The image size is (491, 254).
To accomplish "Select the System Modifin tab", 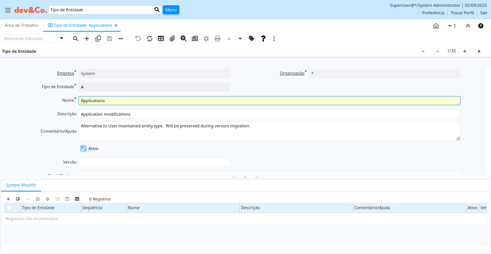I will pos(21,185).
